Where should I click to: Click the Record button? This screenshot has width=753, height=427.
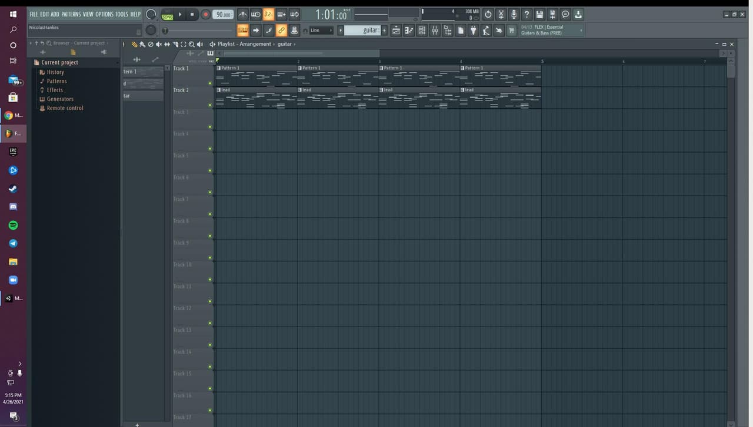coord(205,15)
